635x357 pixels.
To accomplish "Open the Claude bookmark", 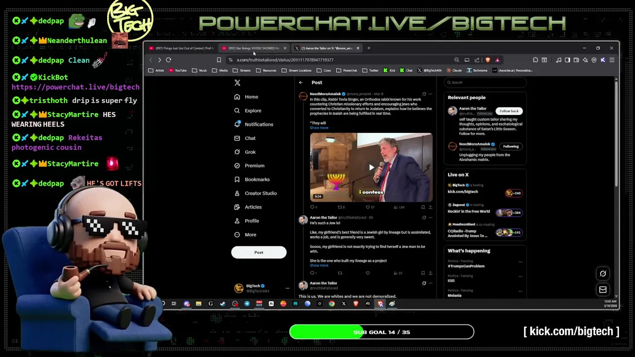I will tap(453, 70).
